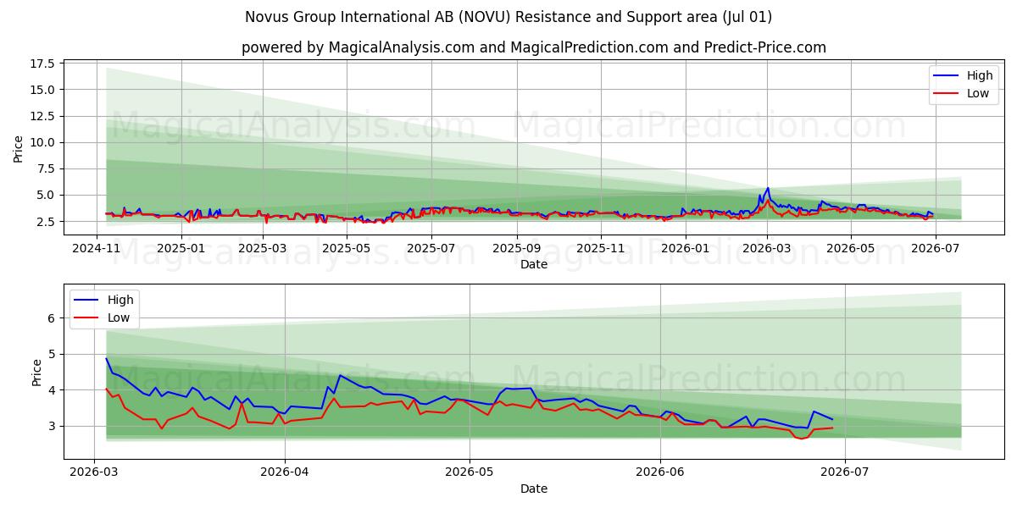
Task: Click the '2025-11' tick on upper chart
Action: click(601, 248)
